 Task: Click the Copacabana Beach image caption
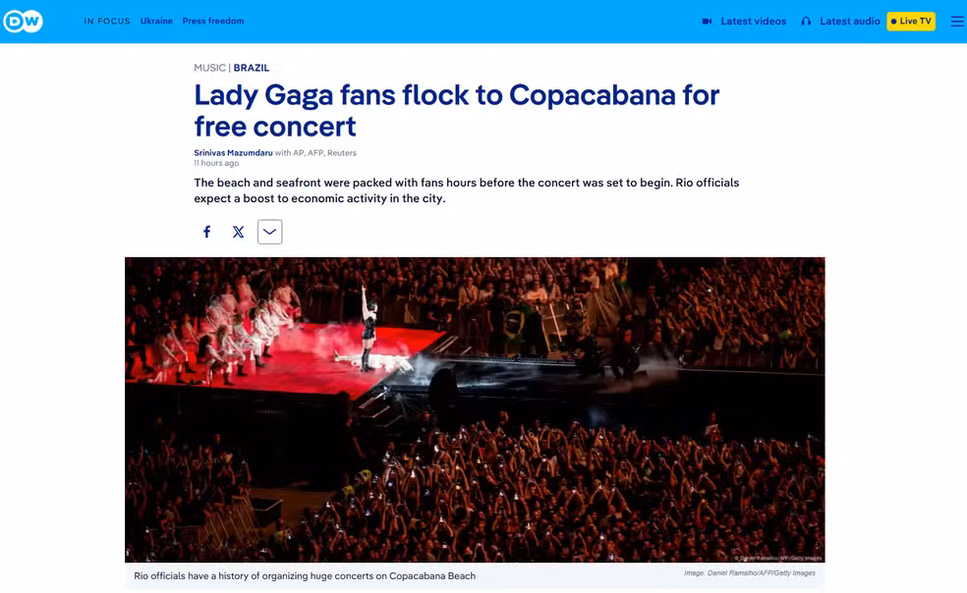[x=305, y=575]
